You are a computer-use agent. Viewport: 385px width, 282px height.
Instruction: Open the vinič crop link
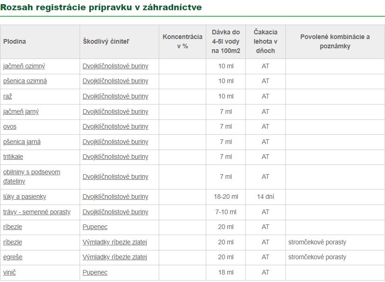9,272
